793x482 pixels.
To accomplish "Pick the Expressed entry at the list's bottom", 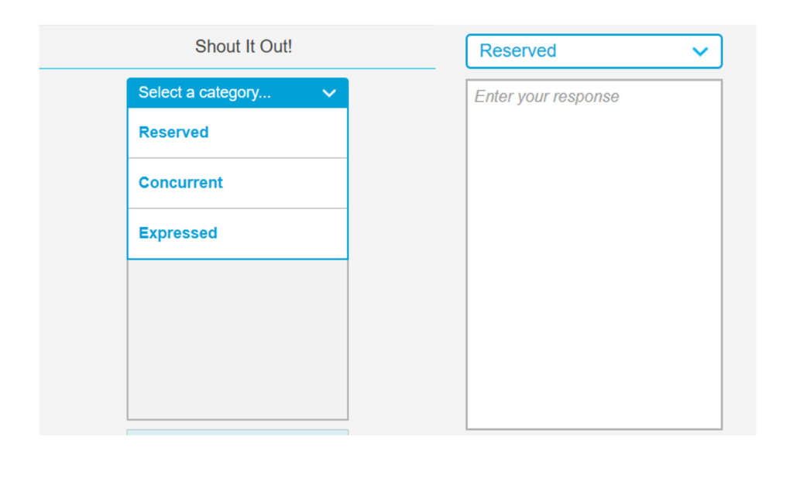I will click(x=178, y=233).
